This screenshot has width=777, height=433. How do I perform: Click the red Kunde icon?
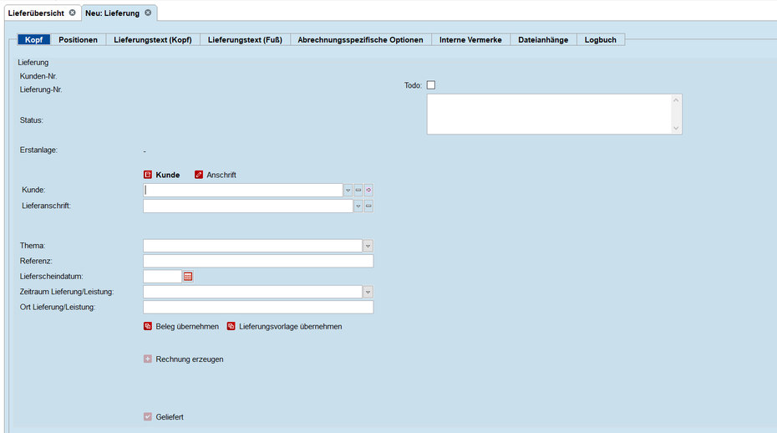tap(148, 175)
